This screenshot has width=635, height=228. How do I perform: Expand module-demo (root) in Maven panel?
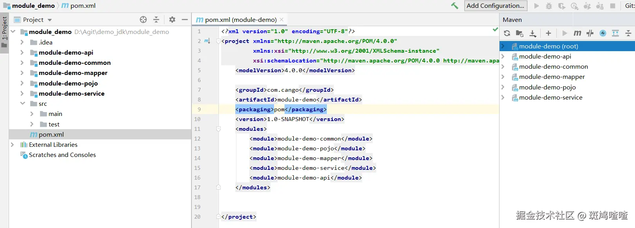pos(503,46)
